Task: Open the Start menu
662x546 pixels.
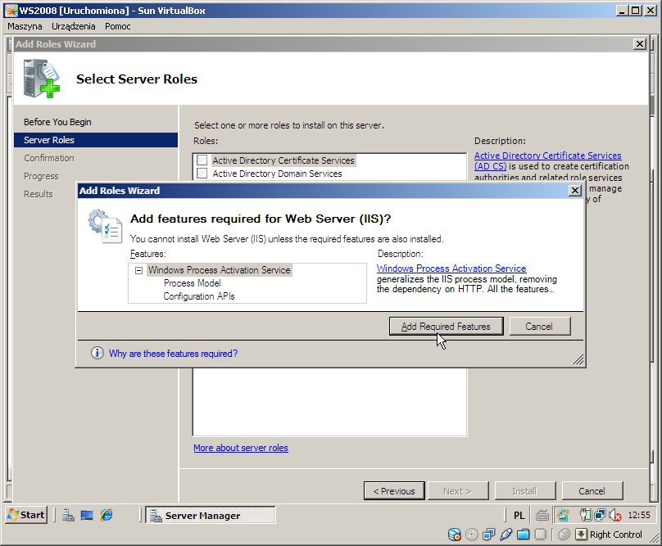Action: (26, 515)
